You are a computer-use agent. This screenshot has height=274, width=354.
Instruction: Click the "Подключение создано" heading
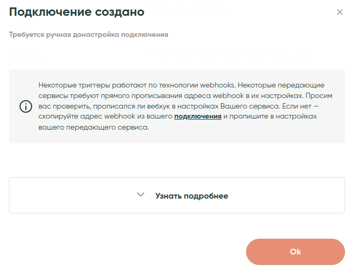click(x=77, y=12)
